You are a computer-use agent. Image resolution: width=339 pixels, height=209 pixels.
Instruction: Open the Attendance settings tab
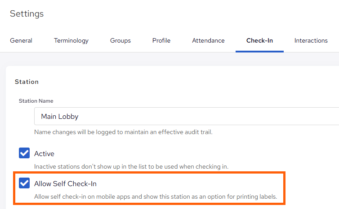click(208, 40)
